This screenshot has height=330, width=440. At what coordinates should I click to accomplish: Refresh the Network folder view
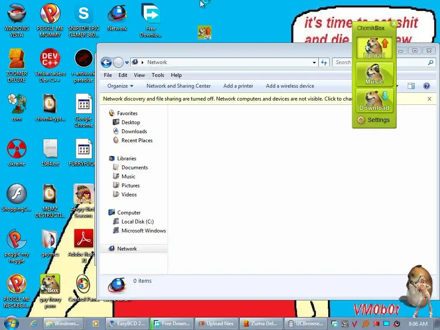pyautogui.click(x=324, y=62)
